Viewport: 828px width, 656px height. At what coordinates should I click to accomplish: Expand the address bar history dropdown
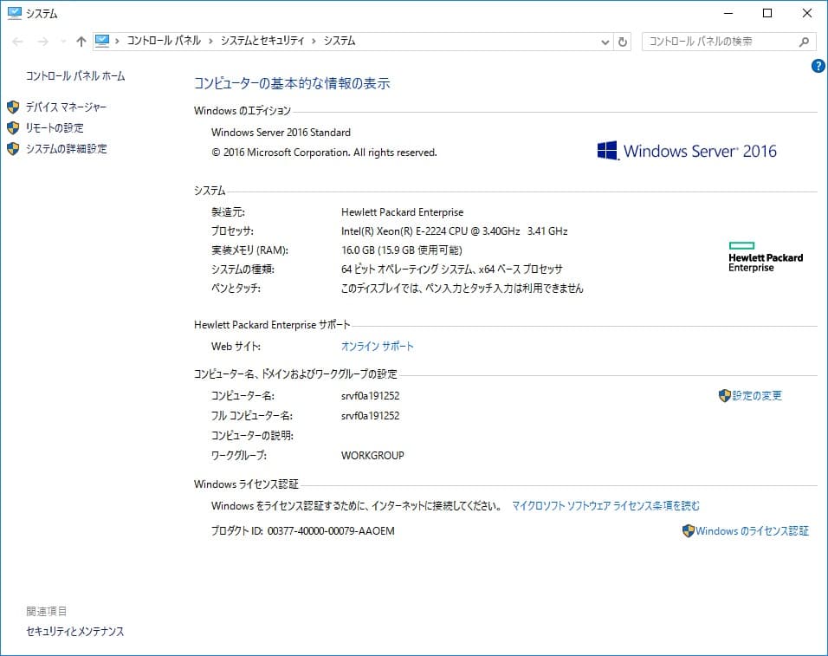(605, 41)
